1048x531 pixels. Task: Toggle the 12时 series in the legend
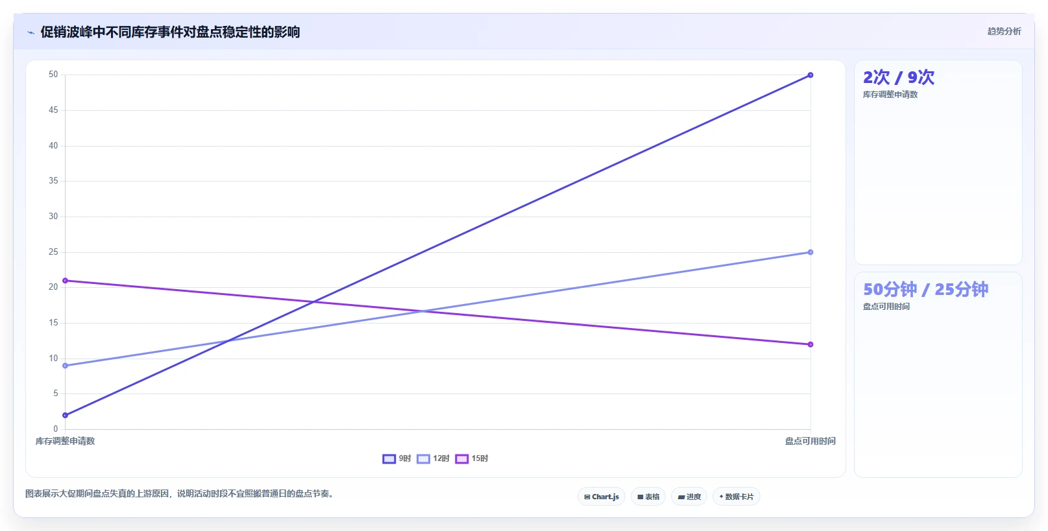point(433,458)
